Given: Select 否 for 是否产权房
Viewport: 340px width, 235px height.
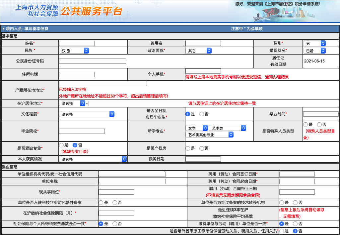Looking at the screenshot, I should 201,148.
